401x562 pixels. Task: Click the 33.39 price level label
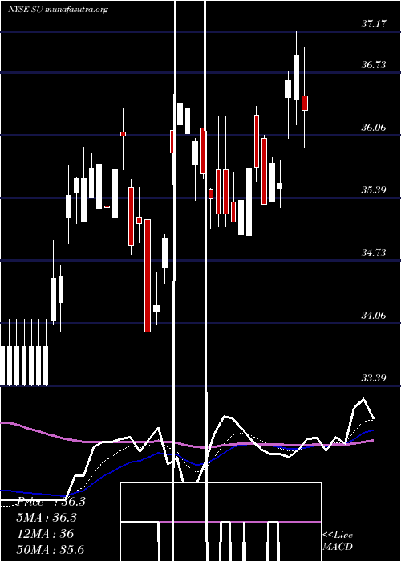[374, 378]
